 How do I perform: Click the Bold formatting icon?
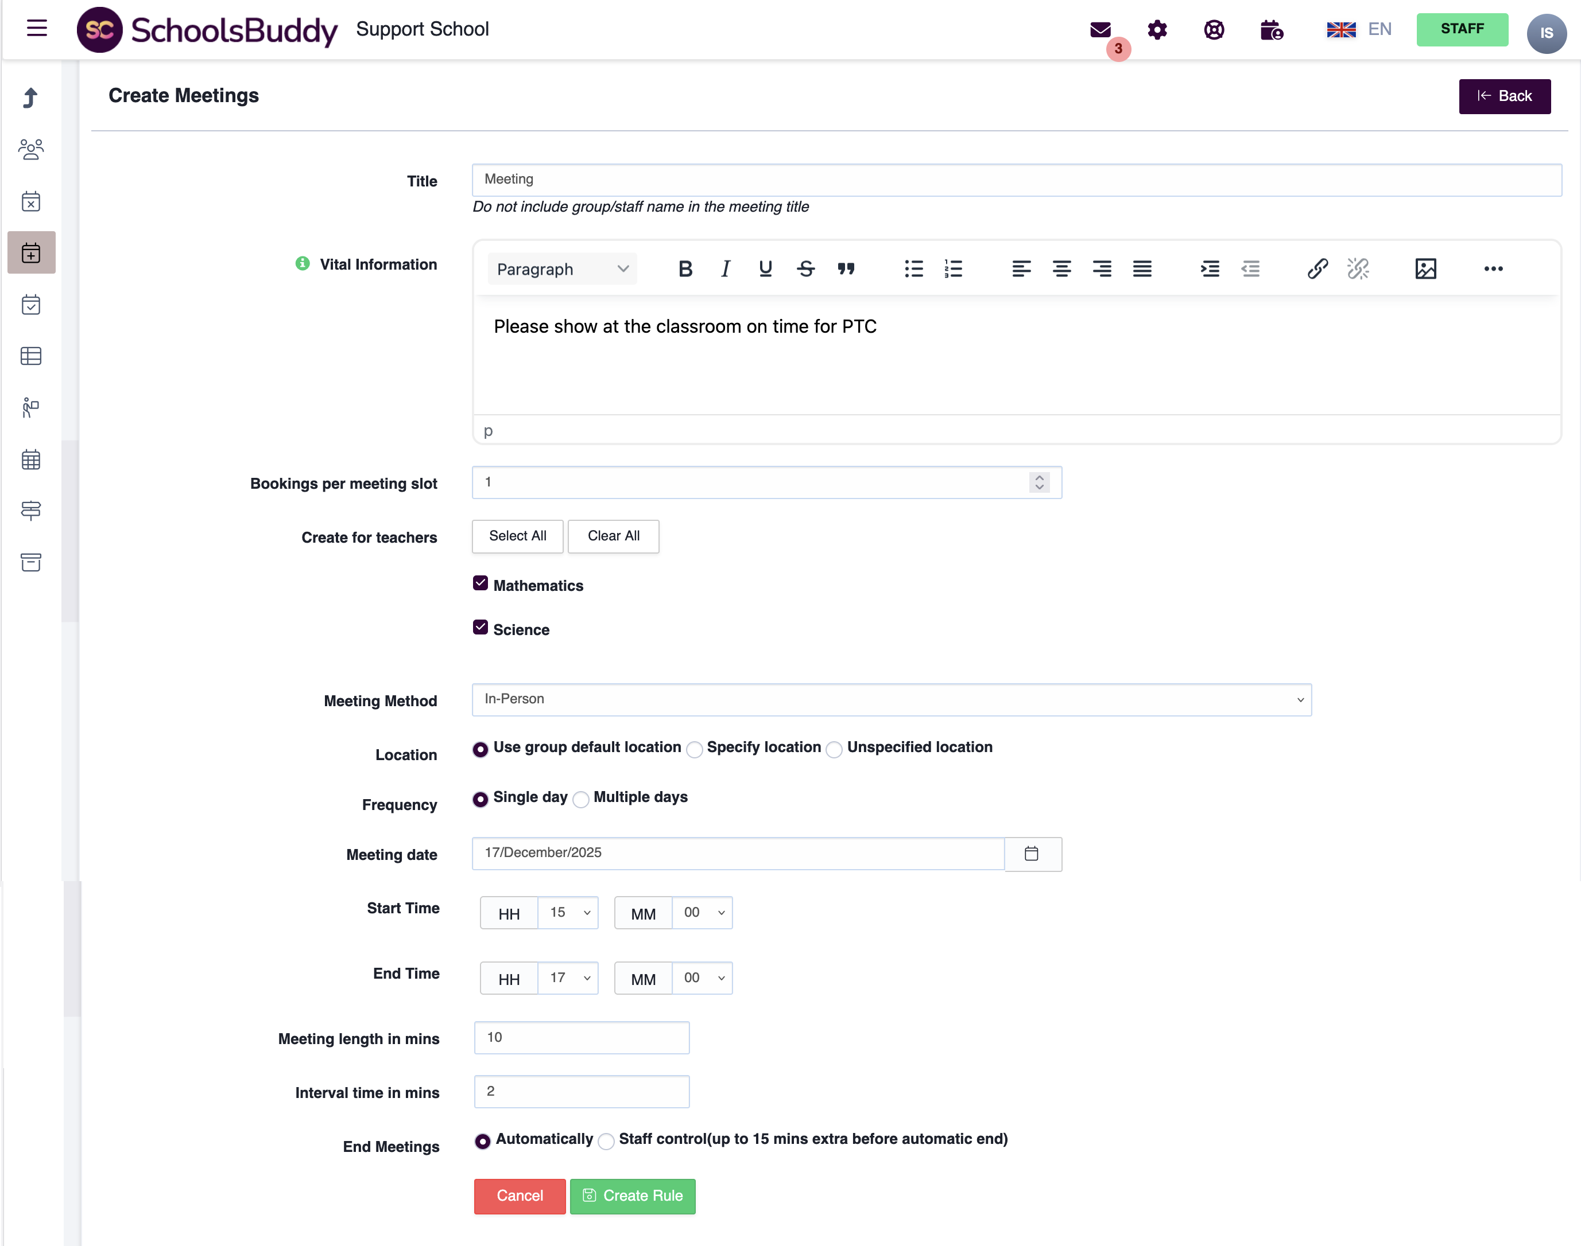point(685,269)
